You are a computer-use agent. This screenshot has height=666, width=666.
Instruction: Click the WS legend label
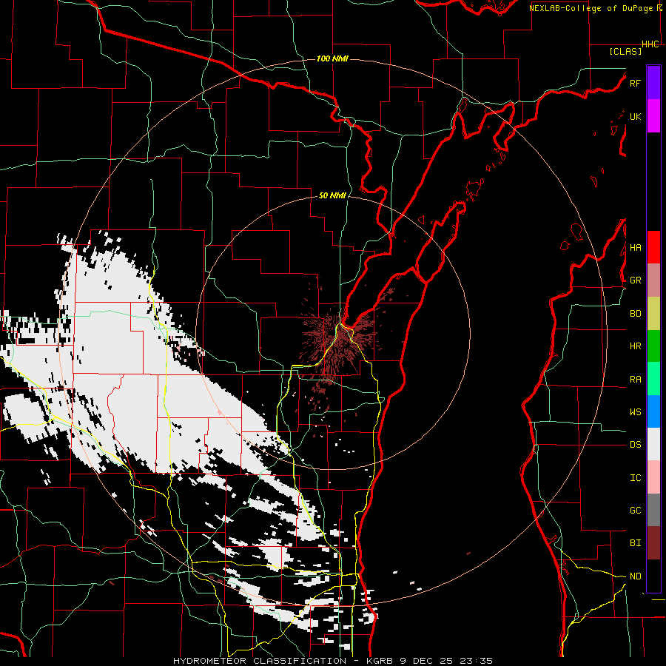635,412
